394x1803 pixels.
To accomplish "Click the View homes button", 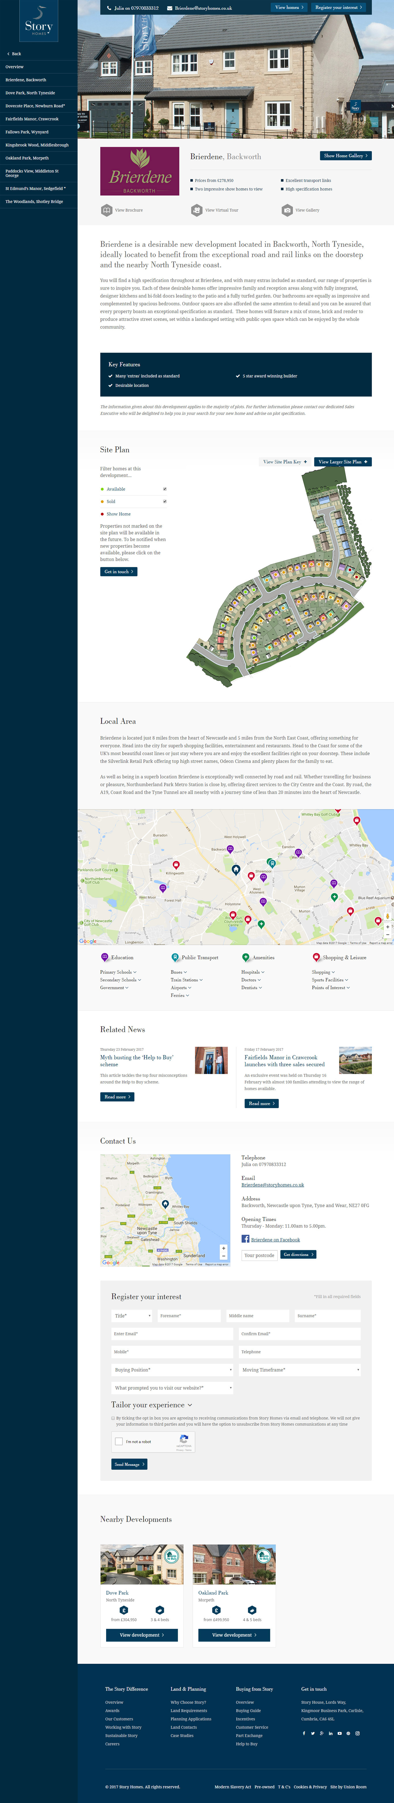I will [x=290, y=8].
